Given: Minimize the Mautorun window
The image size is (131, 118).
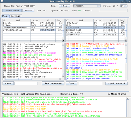Looking at the screenshot, I should tap(122, 1).
